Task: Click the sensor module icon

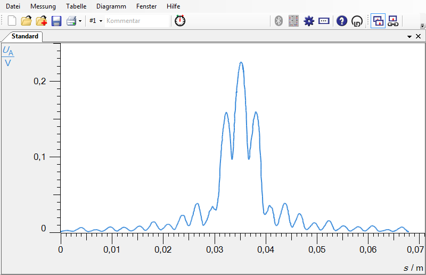Action: (x=293, y=21)
